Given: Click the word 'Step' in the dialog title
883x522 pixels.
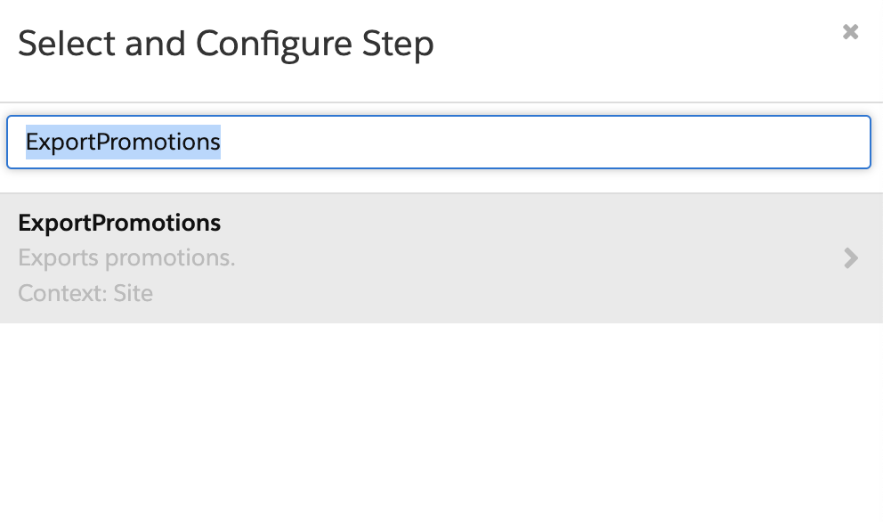Looking at the screenshot, I should [x=398, y=44].
